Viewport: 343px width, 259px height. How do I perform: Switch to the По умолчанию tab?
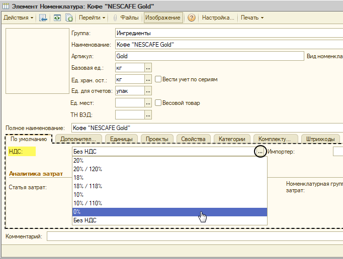29,139
